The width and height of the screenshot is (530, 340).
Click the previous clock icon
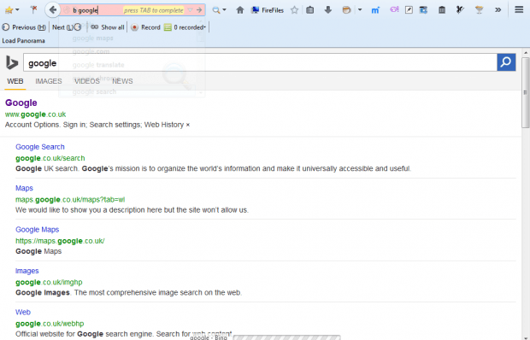[5, 27]
